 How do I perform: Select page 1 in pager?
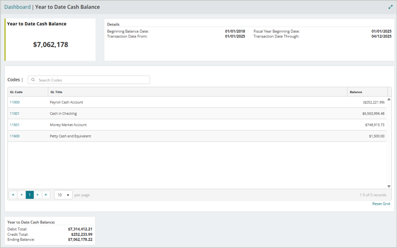(30, 195)
